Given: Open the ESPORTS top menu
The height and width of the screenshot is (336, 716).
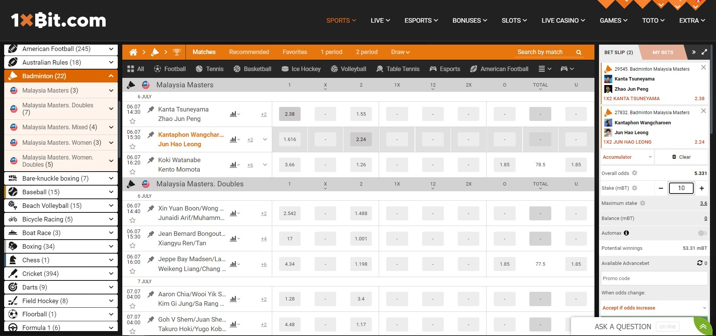Looking at the screenshot, I should pos(421,20).
